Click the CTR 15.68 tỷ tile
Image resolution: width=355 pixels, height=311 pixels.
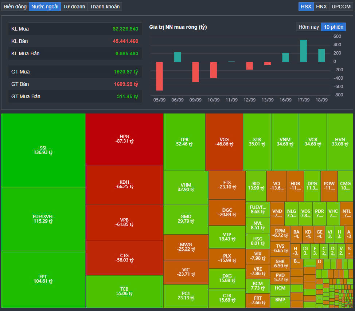227,298
